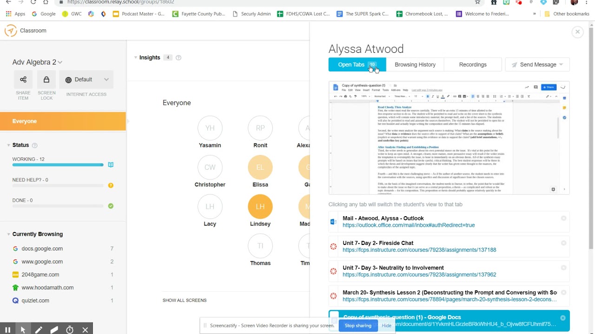Open the GWC bookmark
The image size is (595, 334).
tap(72, 14)
